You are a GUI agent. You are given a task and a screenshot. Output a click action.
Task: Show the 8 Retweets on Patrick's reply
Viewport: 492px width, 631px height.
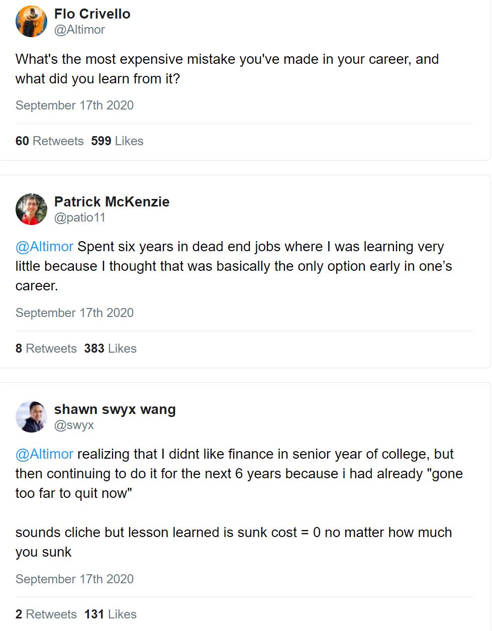coord(46,349)
